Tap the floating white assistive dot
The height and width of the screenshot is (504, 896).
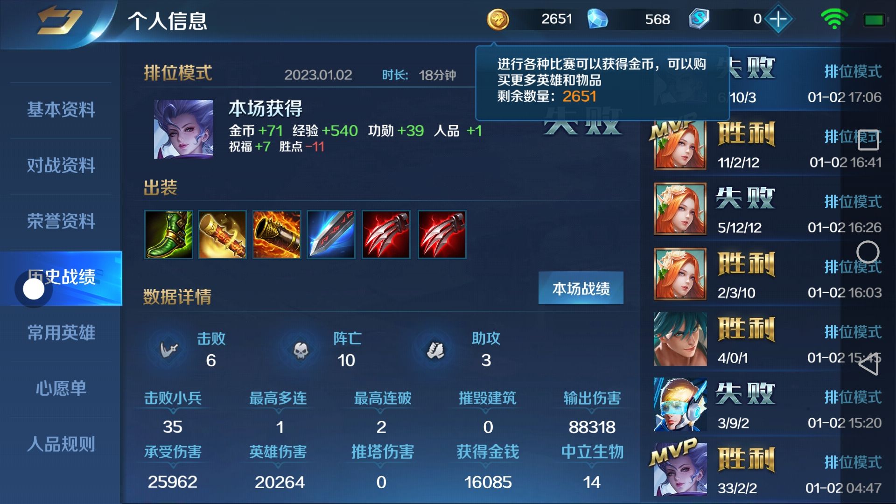point(34,289)
